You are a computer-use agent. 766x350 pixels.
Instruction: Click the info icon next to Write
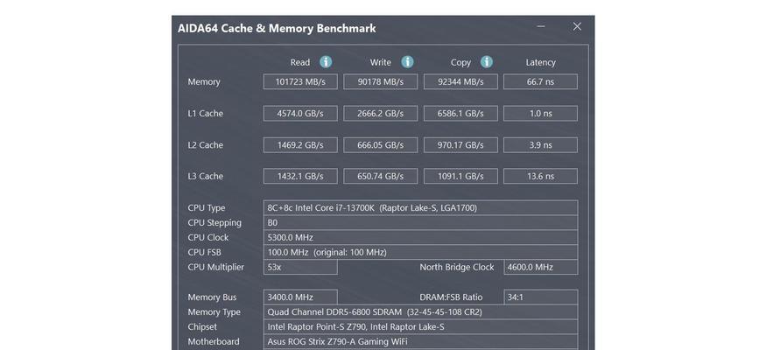tap(407, 62)
